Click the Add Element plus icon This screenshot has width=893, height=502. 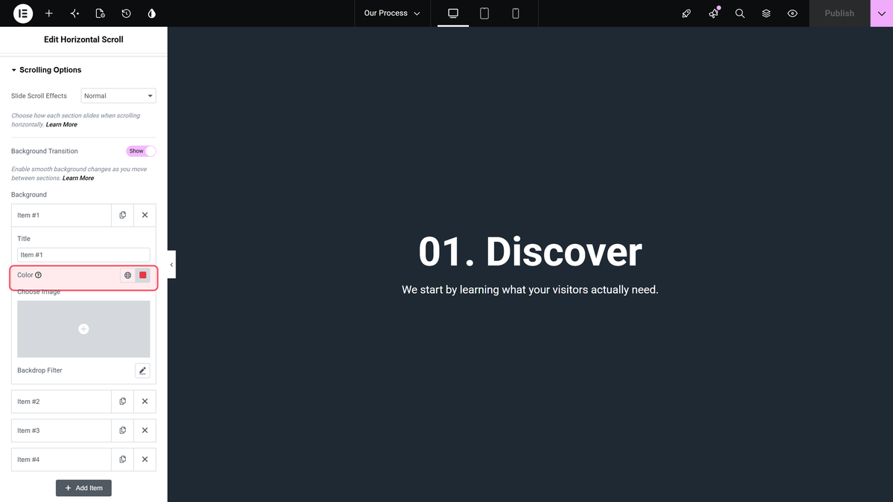(x=49, y=13)
